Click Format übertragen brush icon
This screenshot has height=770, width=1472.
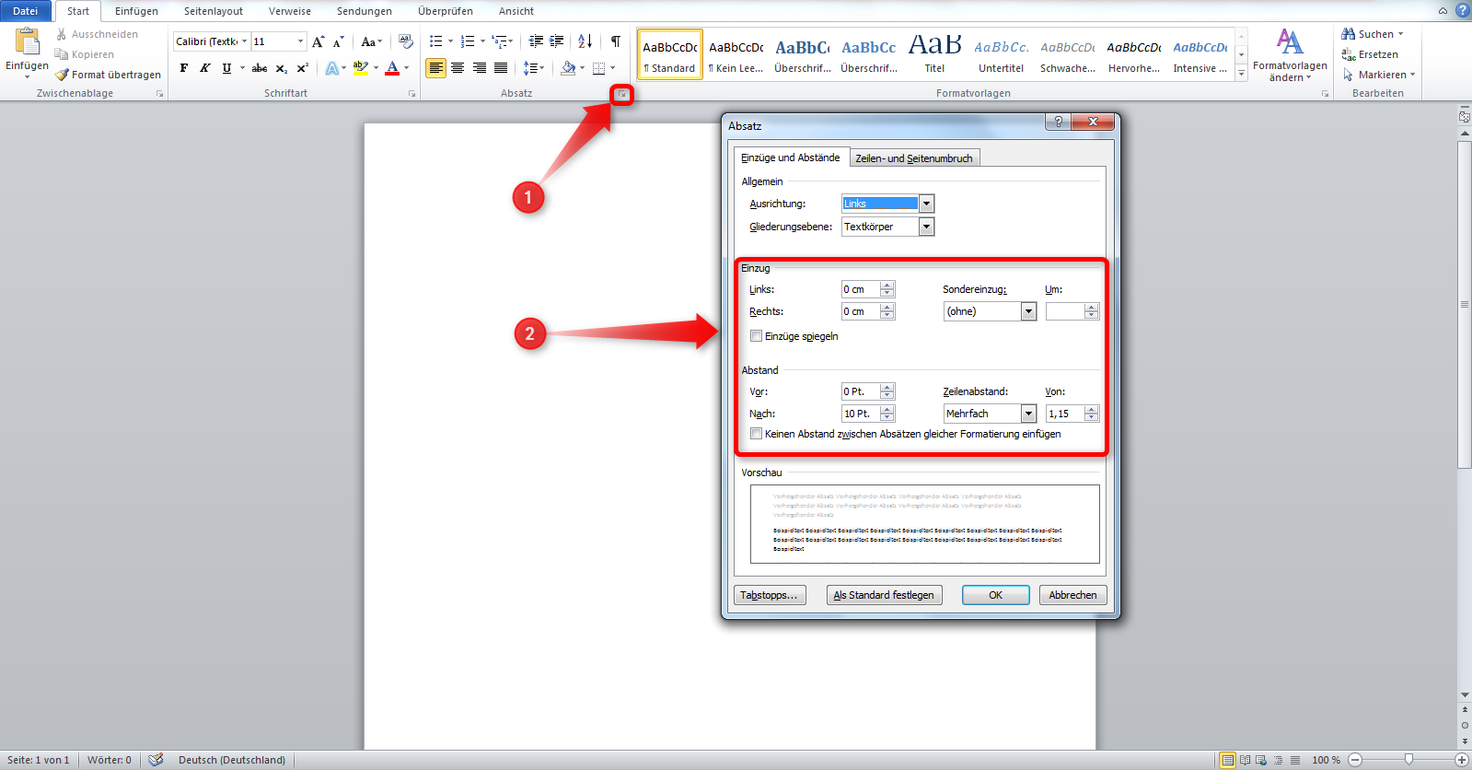(62, 75)
